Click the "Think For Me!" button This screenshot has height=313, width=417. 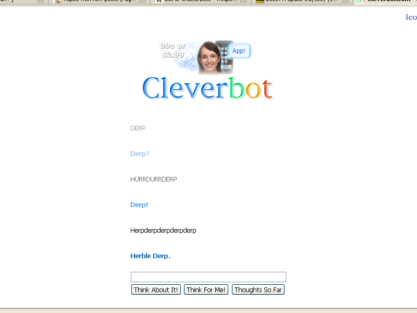click(x=206, y=290)
